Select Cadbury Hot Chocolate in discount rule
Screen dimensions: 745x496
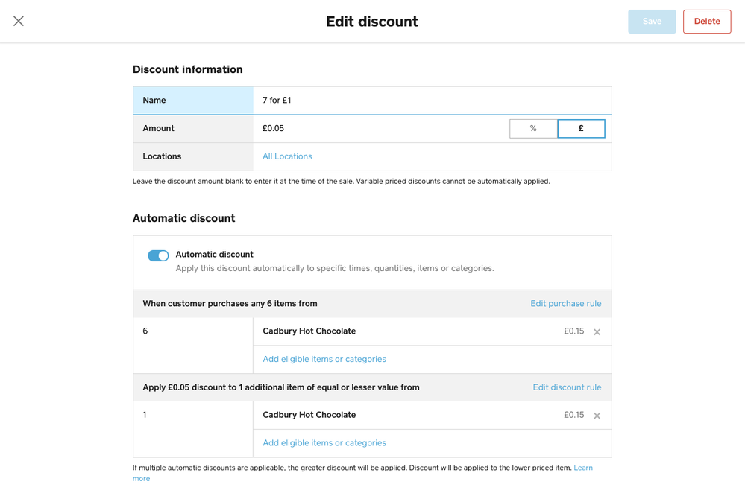click(x=309, y=415)
